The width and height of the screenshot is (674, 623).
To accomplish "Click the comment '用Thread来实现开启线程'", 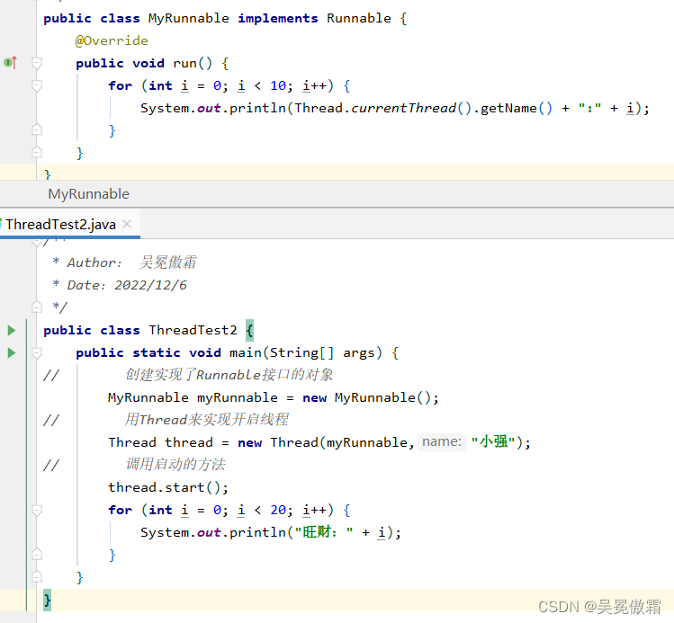I will pyautogui.click(x=206, y=420).
